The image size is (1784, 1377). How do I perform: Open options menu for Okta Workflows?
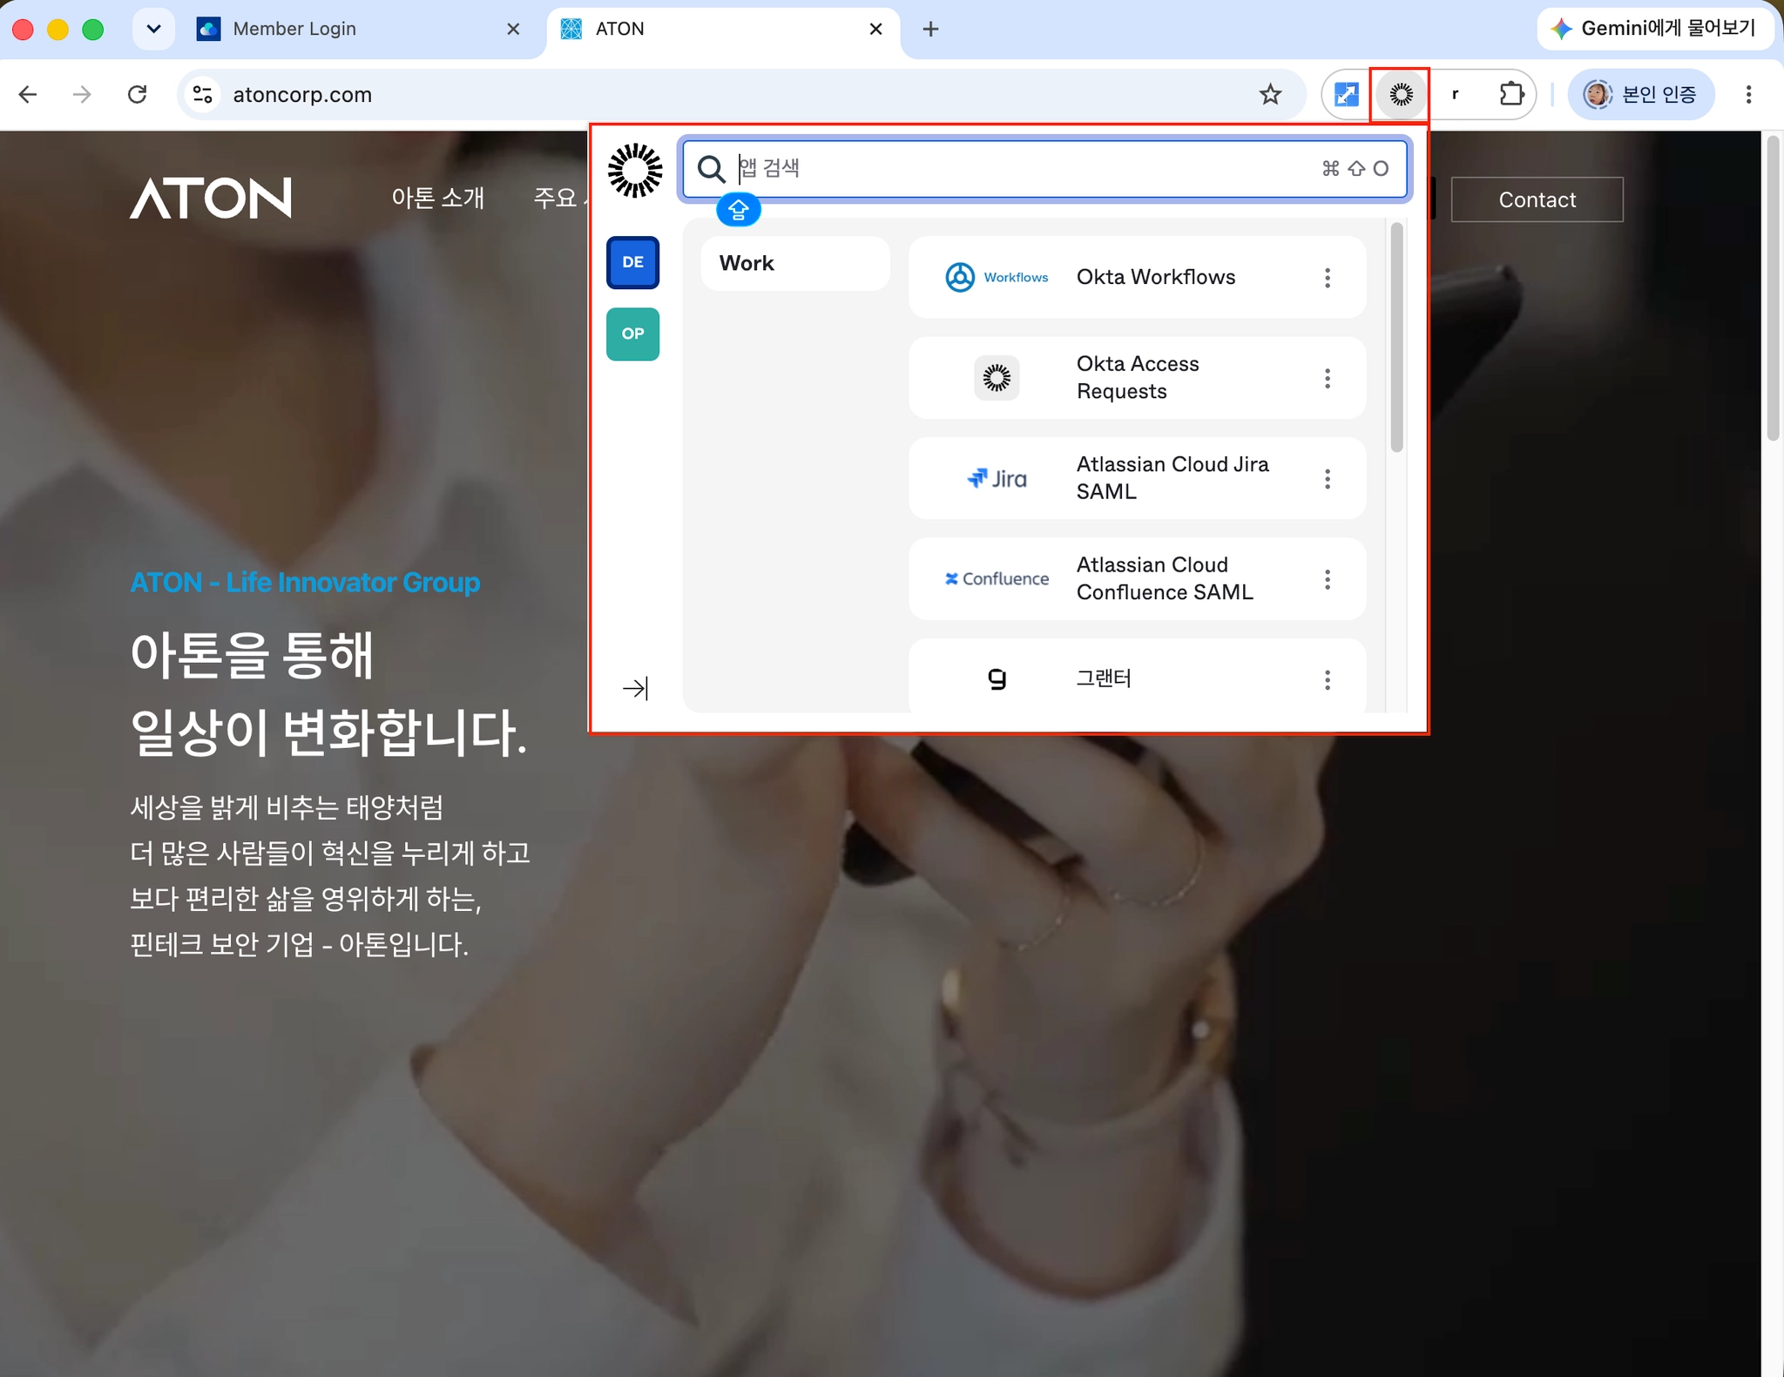[1328, 278]
